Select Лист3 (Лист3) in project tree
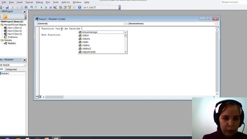 15,34
